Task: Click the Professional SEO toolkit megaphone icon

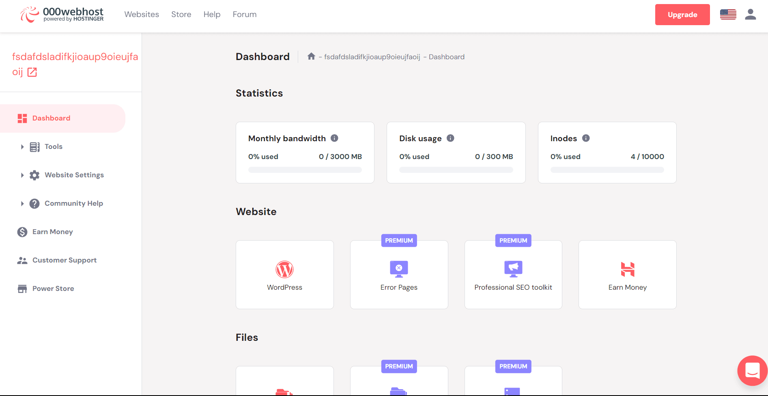Action: click(x=513, y=269)
